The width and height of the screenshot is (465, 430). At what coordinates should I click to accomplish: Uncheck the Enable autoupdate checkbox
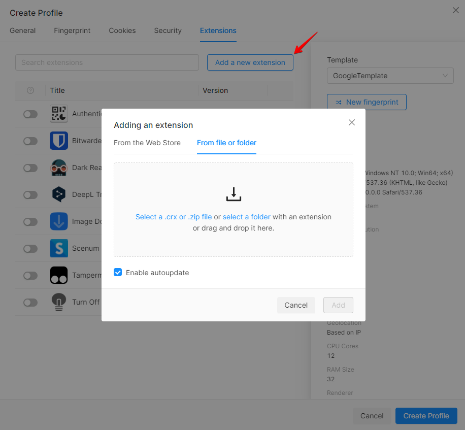(118, 272)
